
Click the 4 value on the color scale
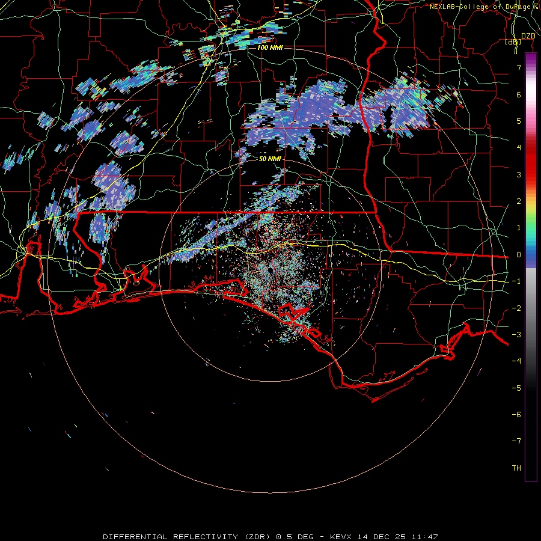coord(519,148)
